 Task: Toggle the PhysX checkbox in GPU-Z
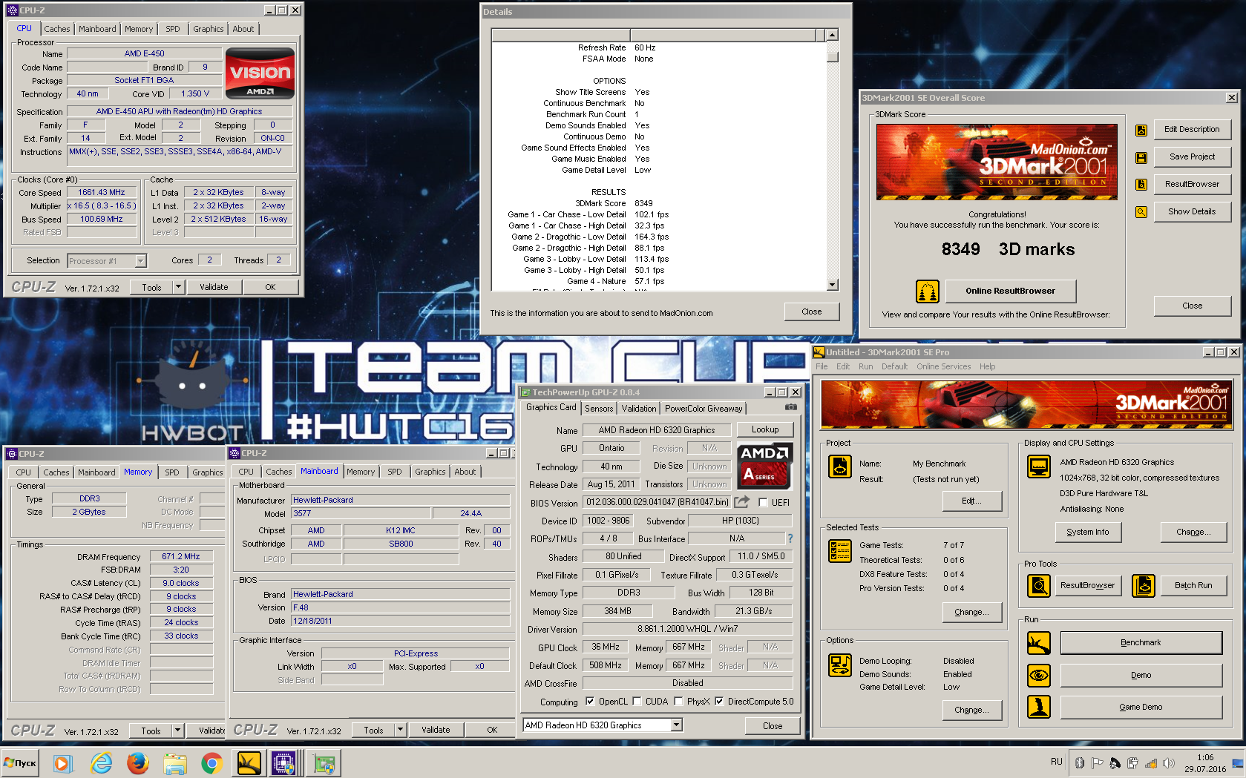pos(678,702)
